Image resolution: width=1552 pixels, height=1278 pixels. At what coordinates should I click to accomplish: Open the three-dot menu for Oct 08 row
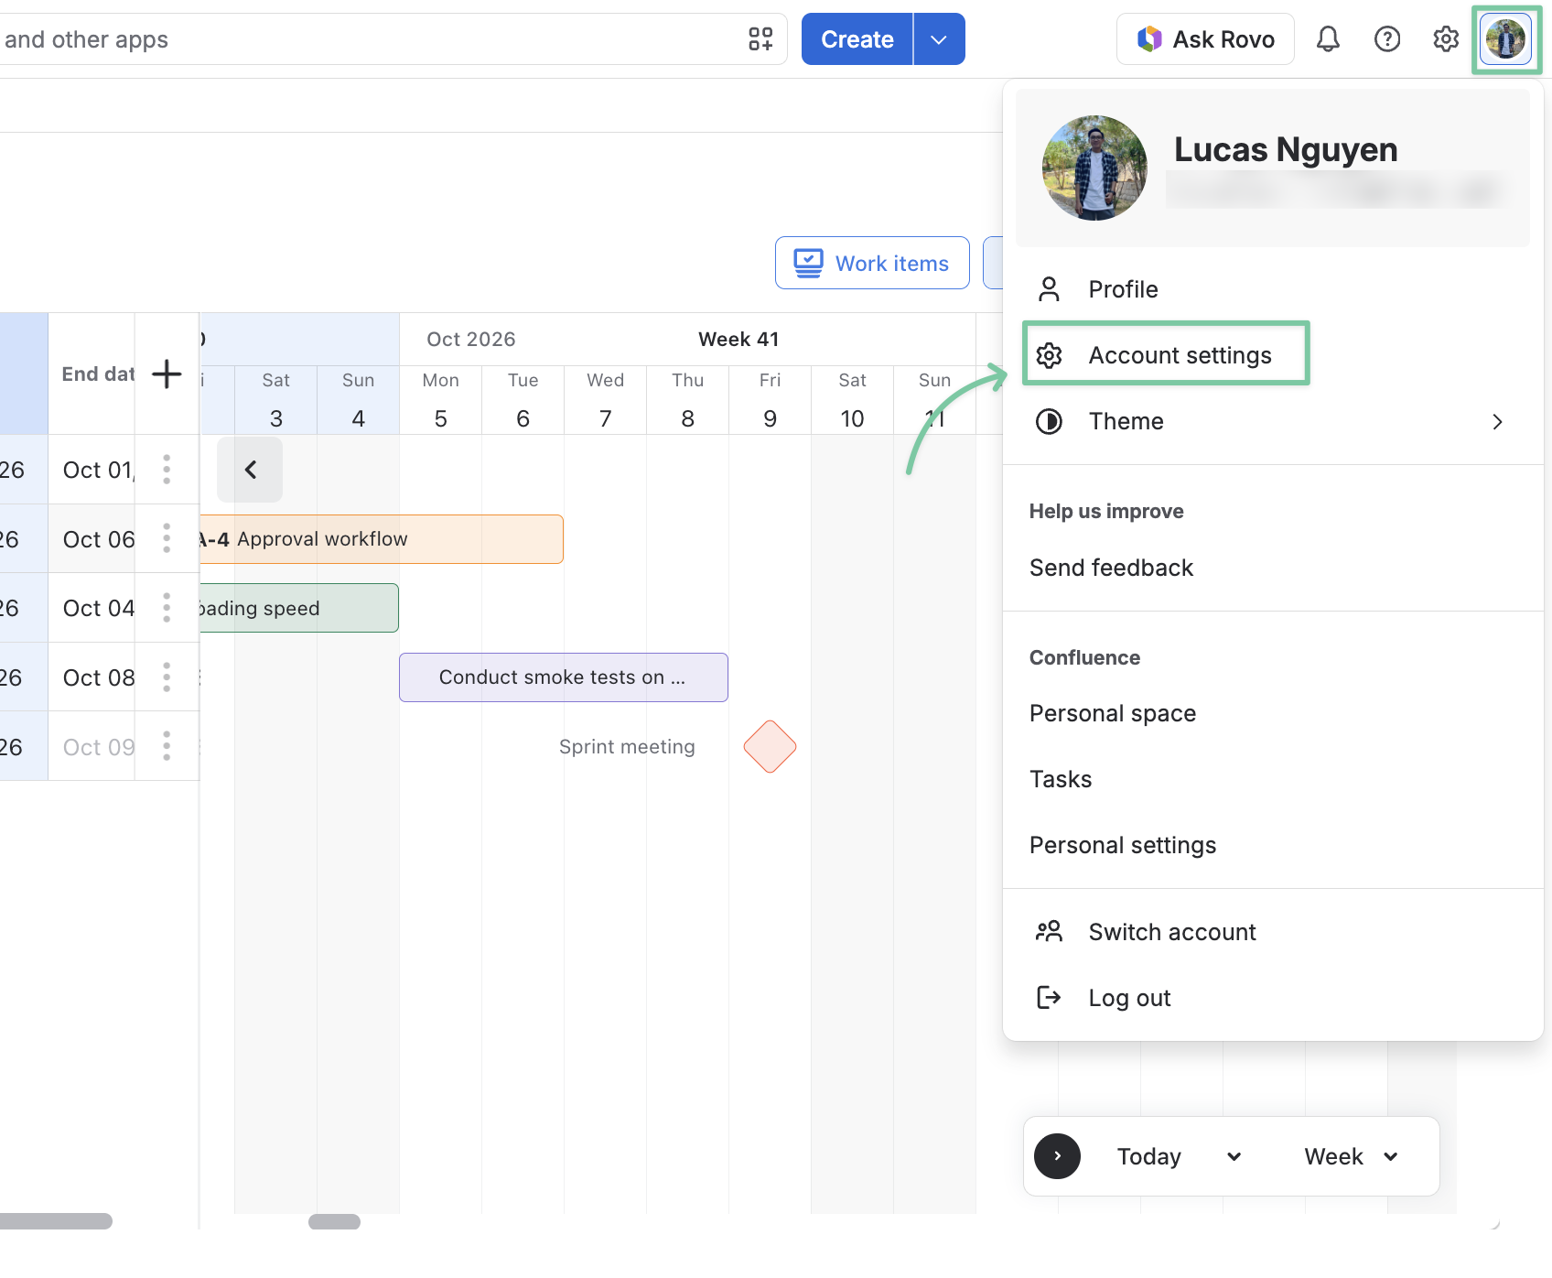coord(167,677)
